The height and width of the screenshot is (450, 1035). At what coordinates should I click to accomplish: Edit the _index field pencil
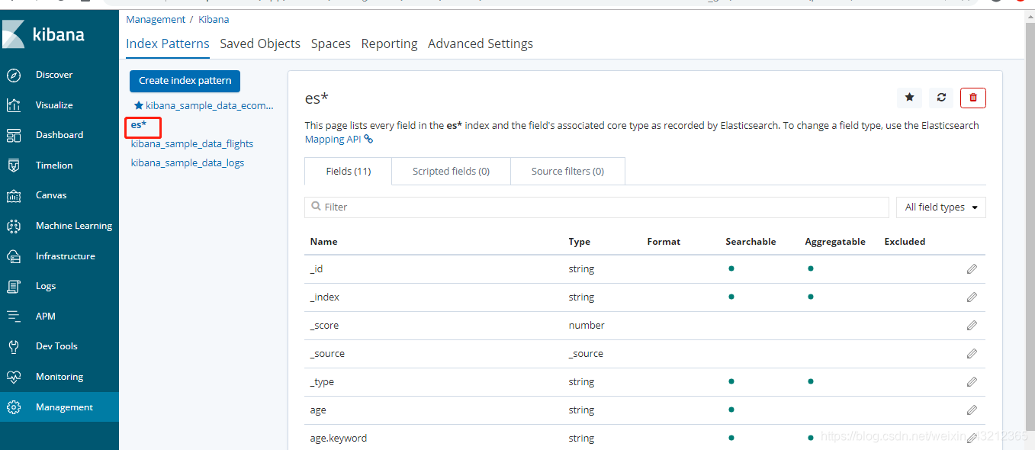(972, 297)
